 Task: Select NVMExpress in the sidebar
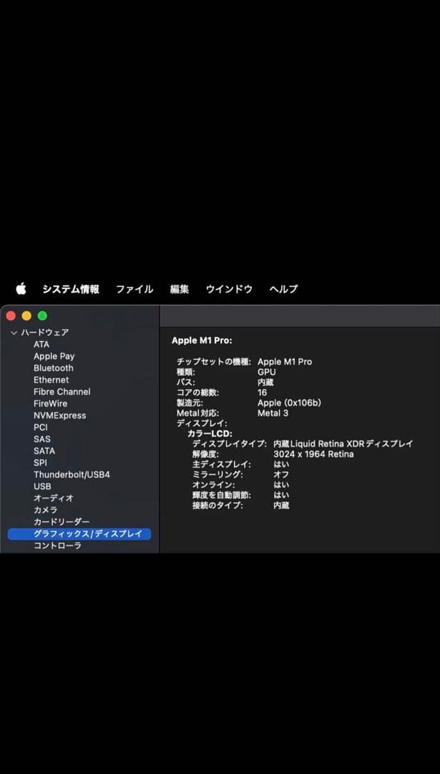click(59, 416)
